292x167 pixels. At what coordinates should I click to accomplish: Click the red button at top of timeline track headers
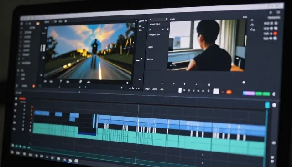[x=22, y=98]
